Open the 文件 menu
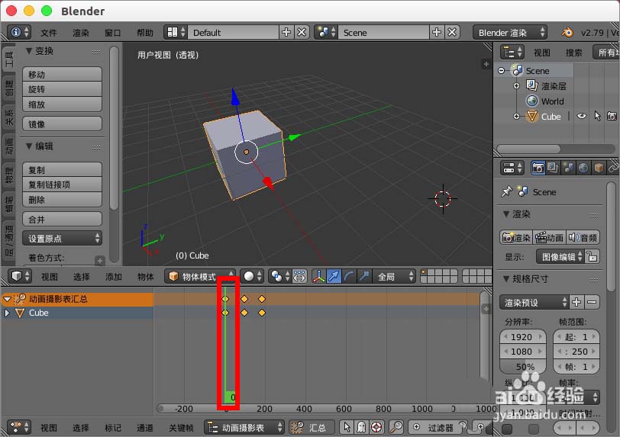The image size is (620, 437). [49, 32]
